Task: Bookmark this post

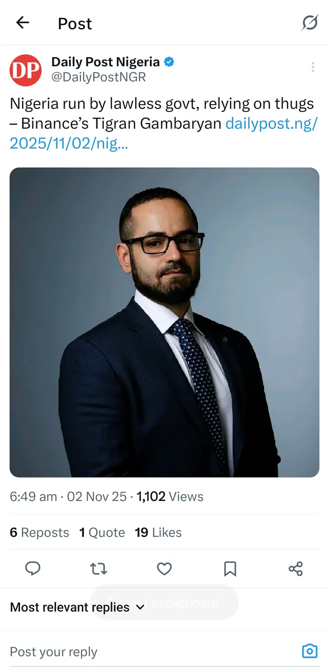Action: click(x=230, y=569)
